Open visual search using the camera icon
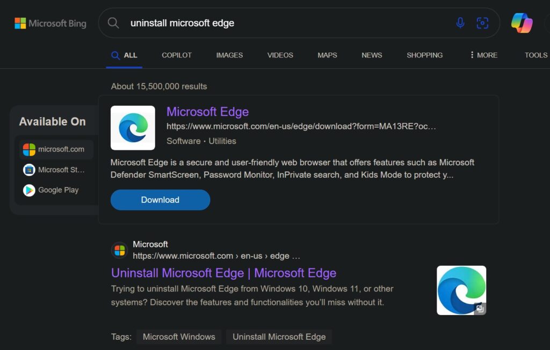This screenshot has height=350, width=550. (x=482, y=23)
